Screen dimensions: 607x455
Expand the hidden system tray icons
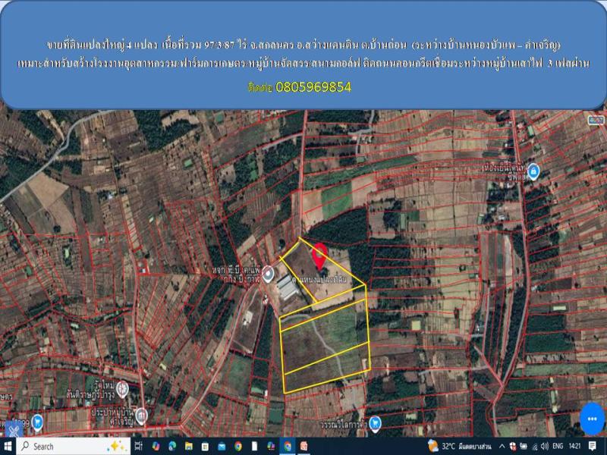pyautogui.click(x=502, y=446)
